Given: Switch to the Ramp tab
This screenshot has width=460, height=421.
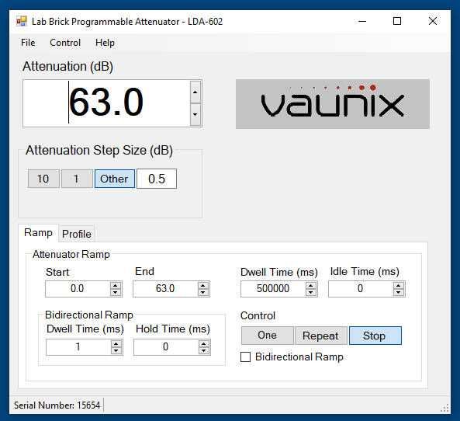Looking at the screenshot, I should [38, 233].
